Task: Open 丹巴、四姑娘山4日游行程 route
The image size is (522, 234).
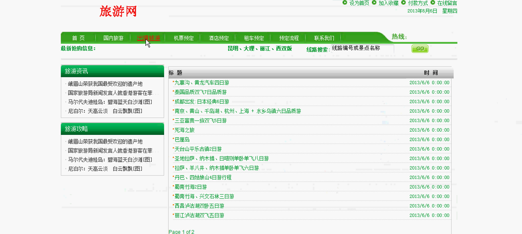Action: pos(203,178)
